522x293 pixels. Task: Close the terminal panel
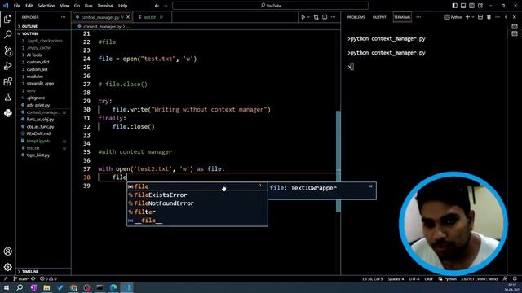pyautogui.click(x=515, y=17)
